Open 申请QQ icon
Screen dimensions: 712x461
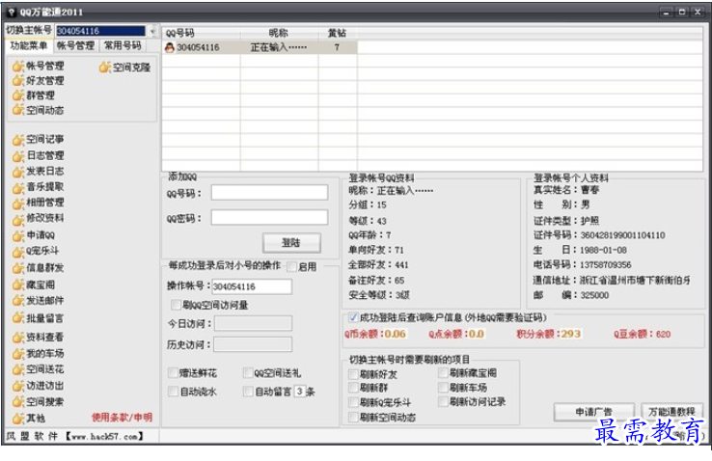pyautogui.click(x=18, y=235)
